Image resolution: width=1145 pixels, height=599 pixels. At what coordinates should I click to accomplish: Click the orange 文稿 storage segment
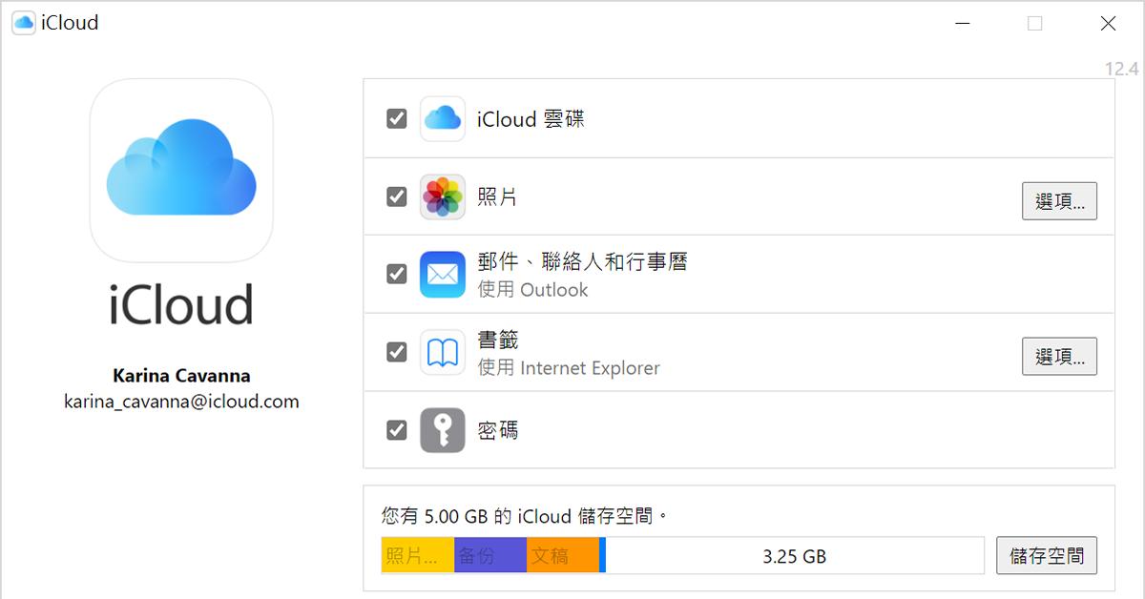(563, 556)
